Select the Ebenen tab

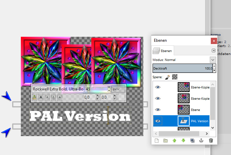(162, 51)
